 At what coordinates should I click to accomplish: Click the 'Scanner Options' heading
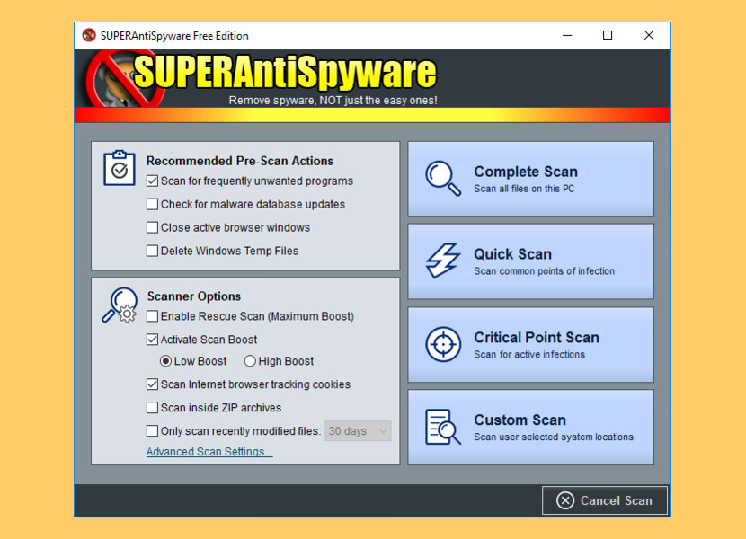coord(194,296)
